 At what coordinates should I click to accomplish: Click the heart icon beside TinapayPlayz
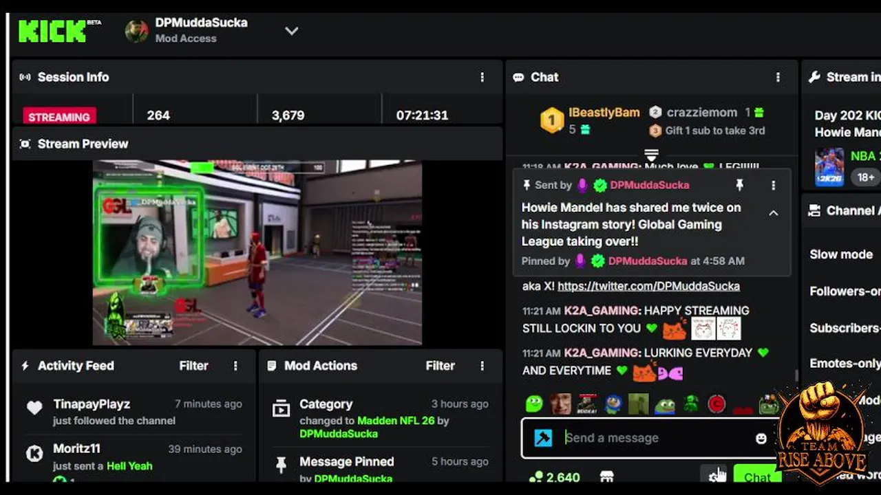coord(34,408)
